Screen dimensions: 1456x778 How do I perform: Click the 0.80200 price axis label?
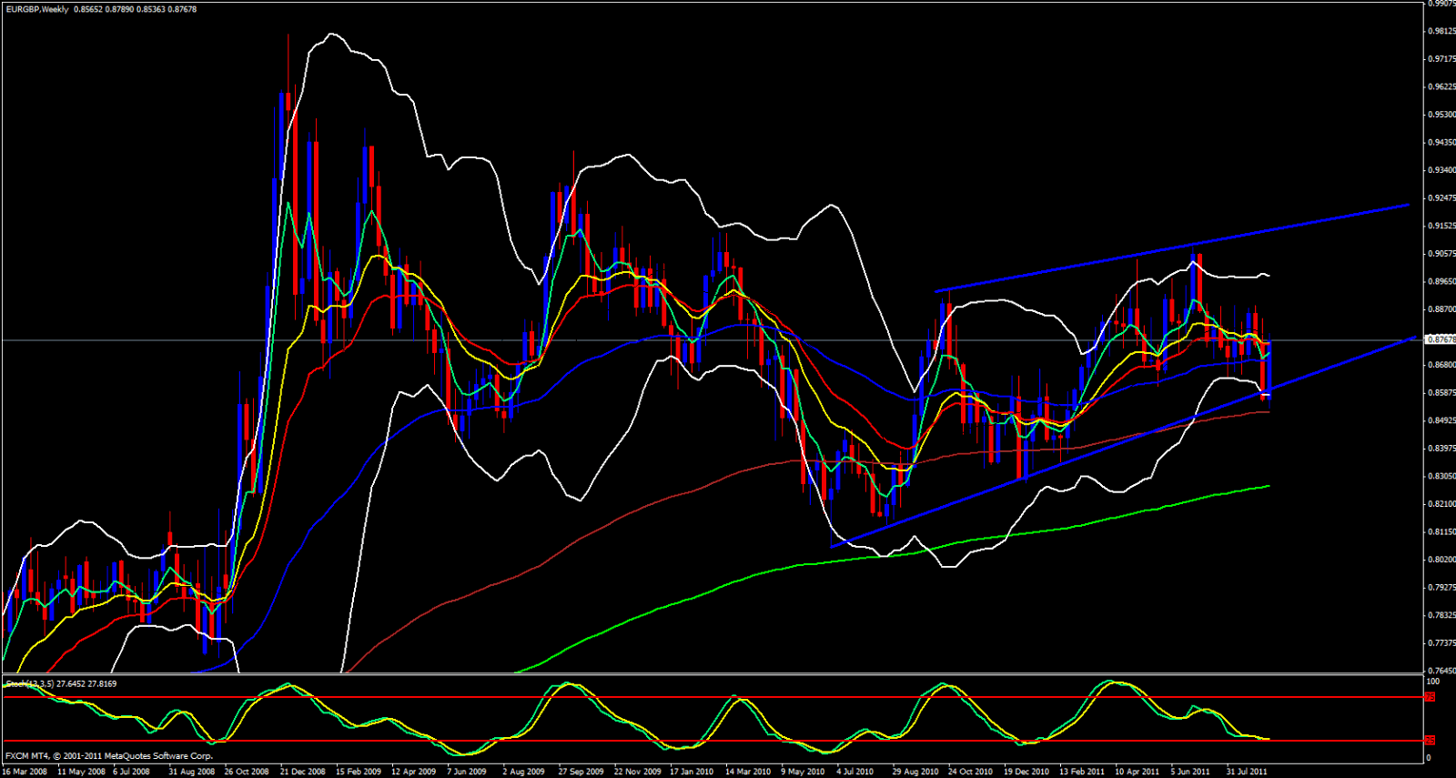(1441, 560)
